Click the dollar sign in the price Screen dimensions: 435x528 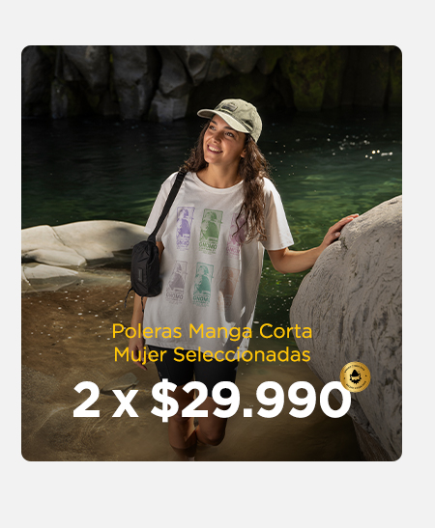(165, 400)
